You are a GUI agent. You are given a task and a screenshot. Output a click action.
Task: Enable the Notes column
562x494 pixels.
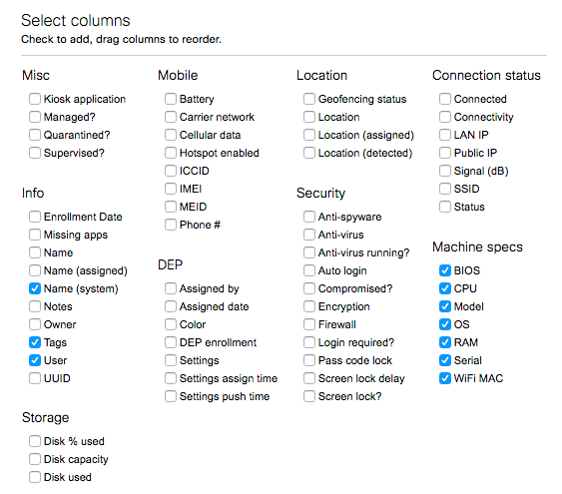tap(35, 306)
